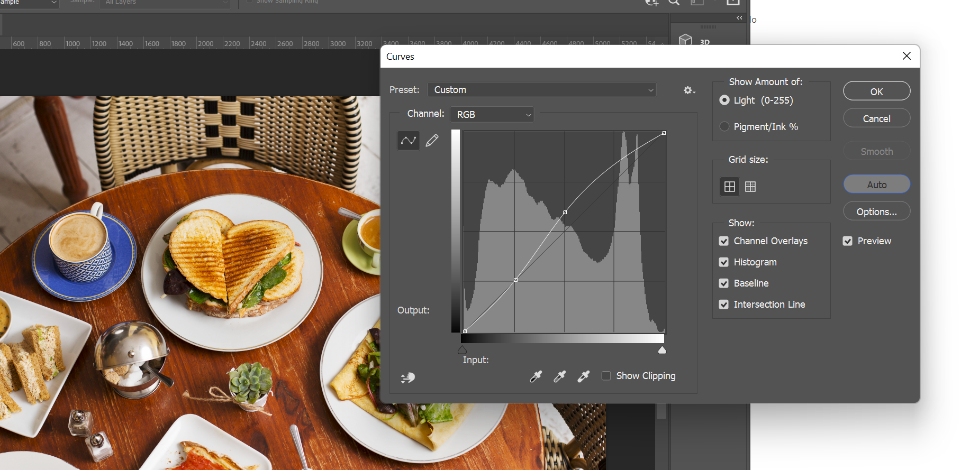Image resolution: width=970 pixels, height=470 pixels.
Task: Select the edit points curve tool
Action: (x=408, y=141)
